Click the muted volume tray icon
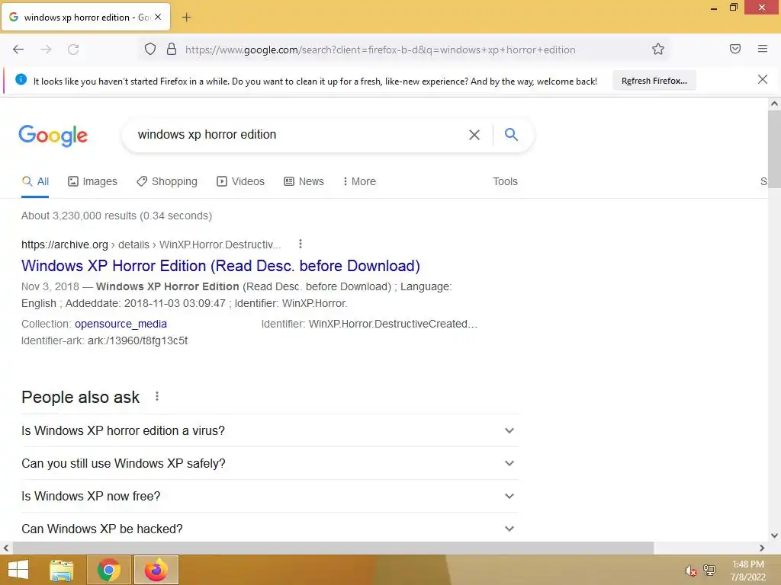Screen dimensions: 781x585 (x=689, y=571)
